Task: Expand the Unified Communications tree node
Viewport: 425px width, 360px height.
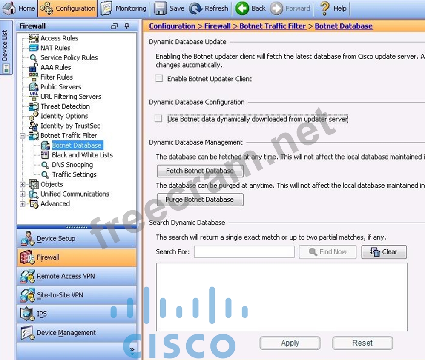Action: (x=23, y=194)
